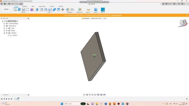Image resolution: width=189 pixels, height=106 pixels.
Task: Toggle visibility eye of Sketches folder
Action: (x=7, y=33)
